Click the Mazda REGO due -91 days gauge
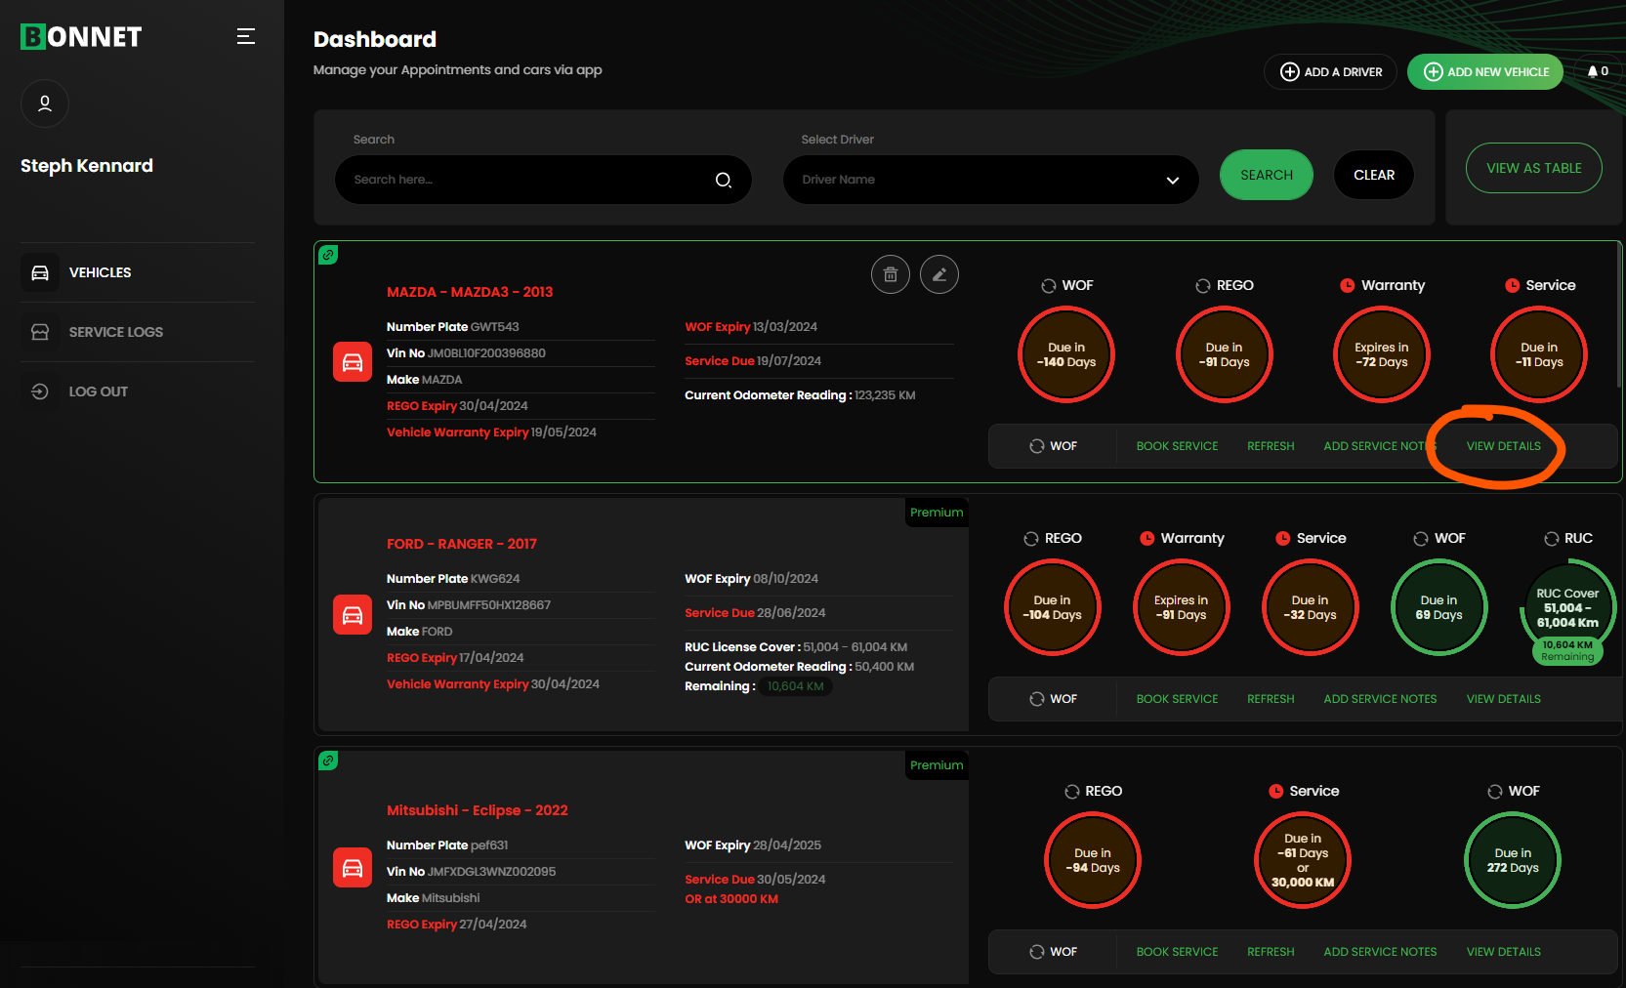 1224,354
